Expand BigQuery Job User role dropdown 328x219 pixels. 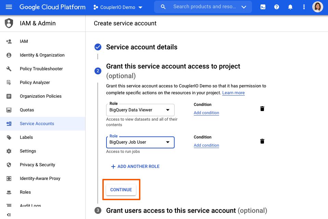point(168,142)
